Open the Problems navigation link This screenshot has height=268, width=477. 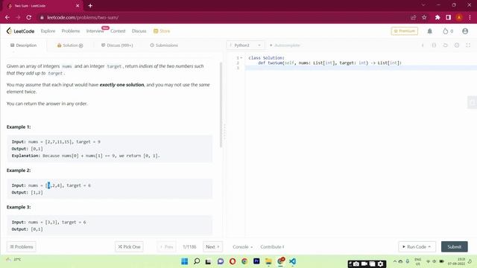point(71,31)
